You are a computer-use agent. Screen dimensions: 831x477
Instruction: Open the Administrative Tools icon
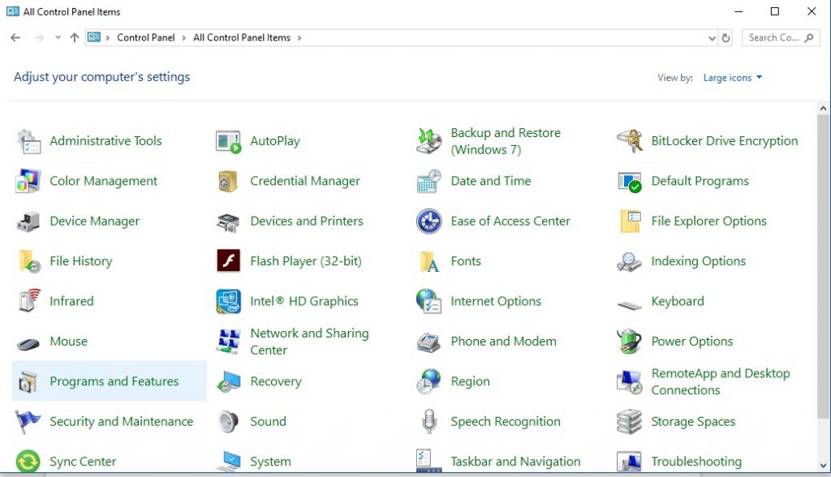click(28, 141)
